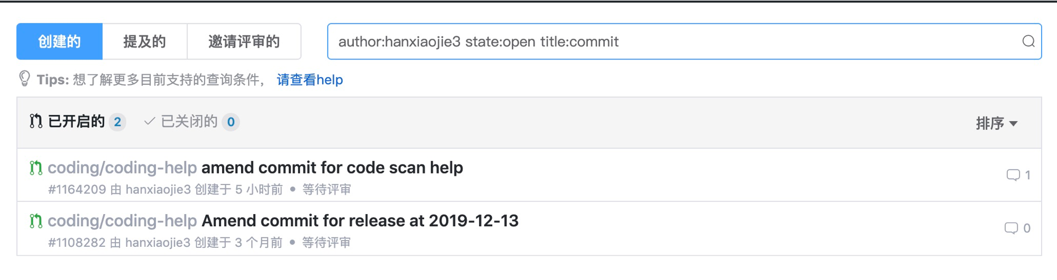Focus the author:hanxiaojie3 search query field
This screenshot has width=1057, height=280.
tap(684, 41)
